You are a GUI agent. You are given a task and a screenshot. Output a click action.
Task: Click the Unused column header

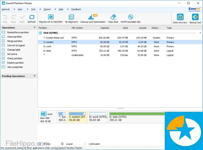click(138, 28)
